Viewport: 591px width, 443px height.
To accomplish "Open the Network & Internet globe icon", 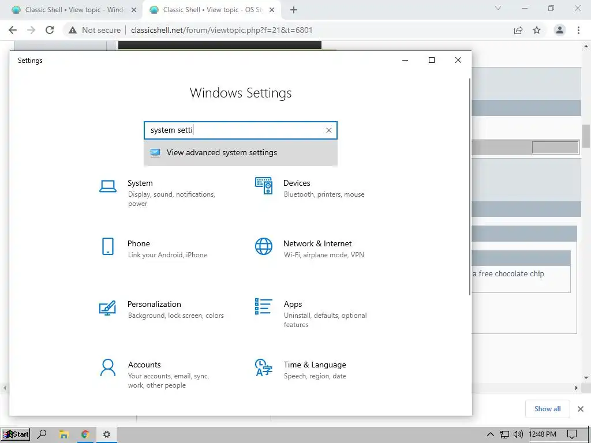I will (x=263, y=246).
